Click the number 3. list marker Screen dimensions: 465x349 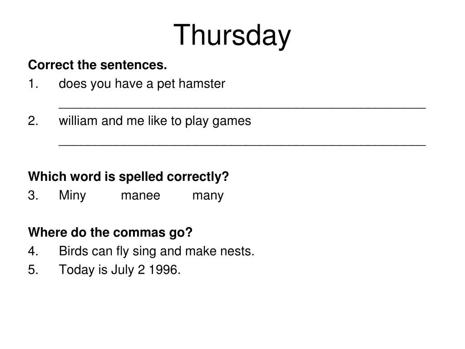(x=33, y=195)
